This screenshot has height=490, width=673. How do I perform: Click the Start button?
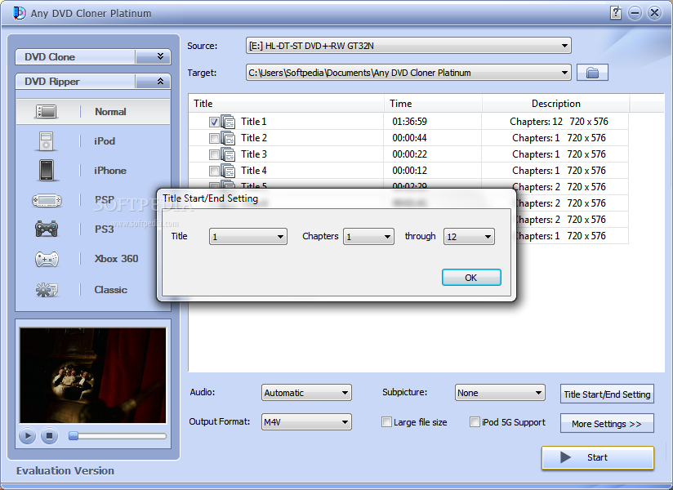click(598, 457)
